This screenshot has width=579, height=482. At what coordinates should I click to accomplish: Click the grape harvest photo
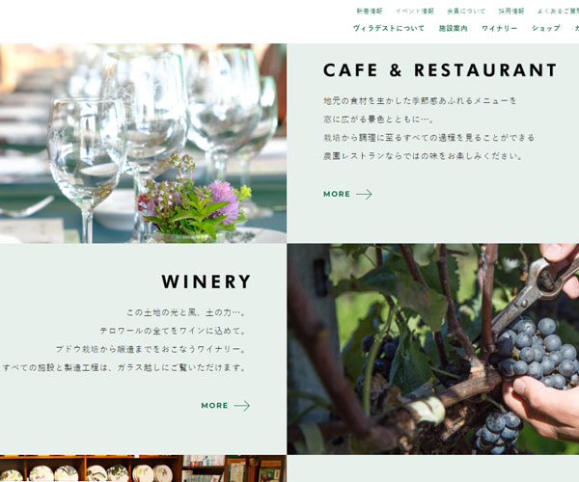(x=433, y=349)
